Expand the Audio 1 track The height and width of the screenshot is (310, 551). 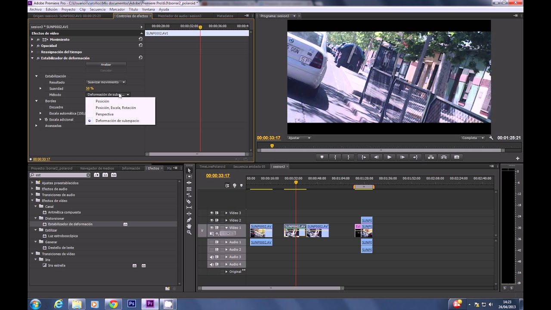[226, 242]
